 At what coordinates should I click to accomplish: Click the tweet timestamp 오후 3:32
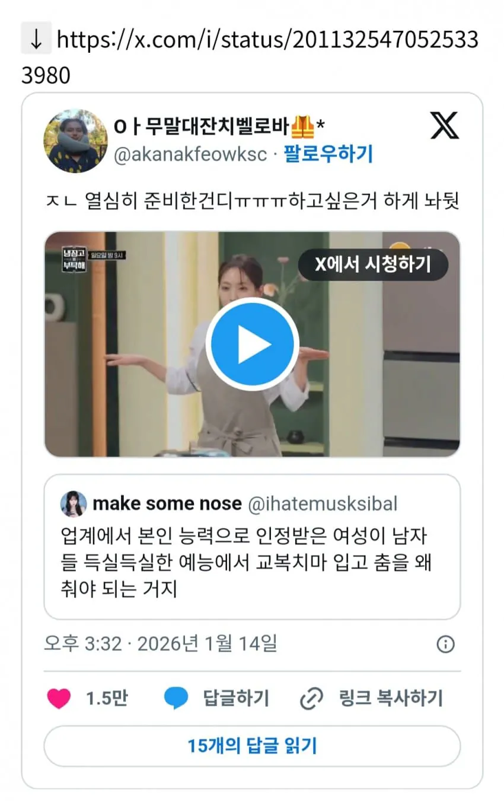point(82,643)
